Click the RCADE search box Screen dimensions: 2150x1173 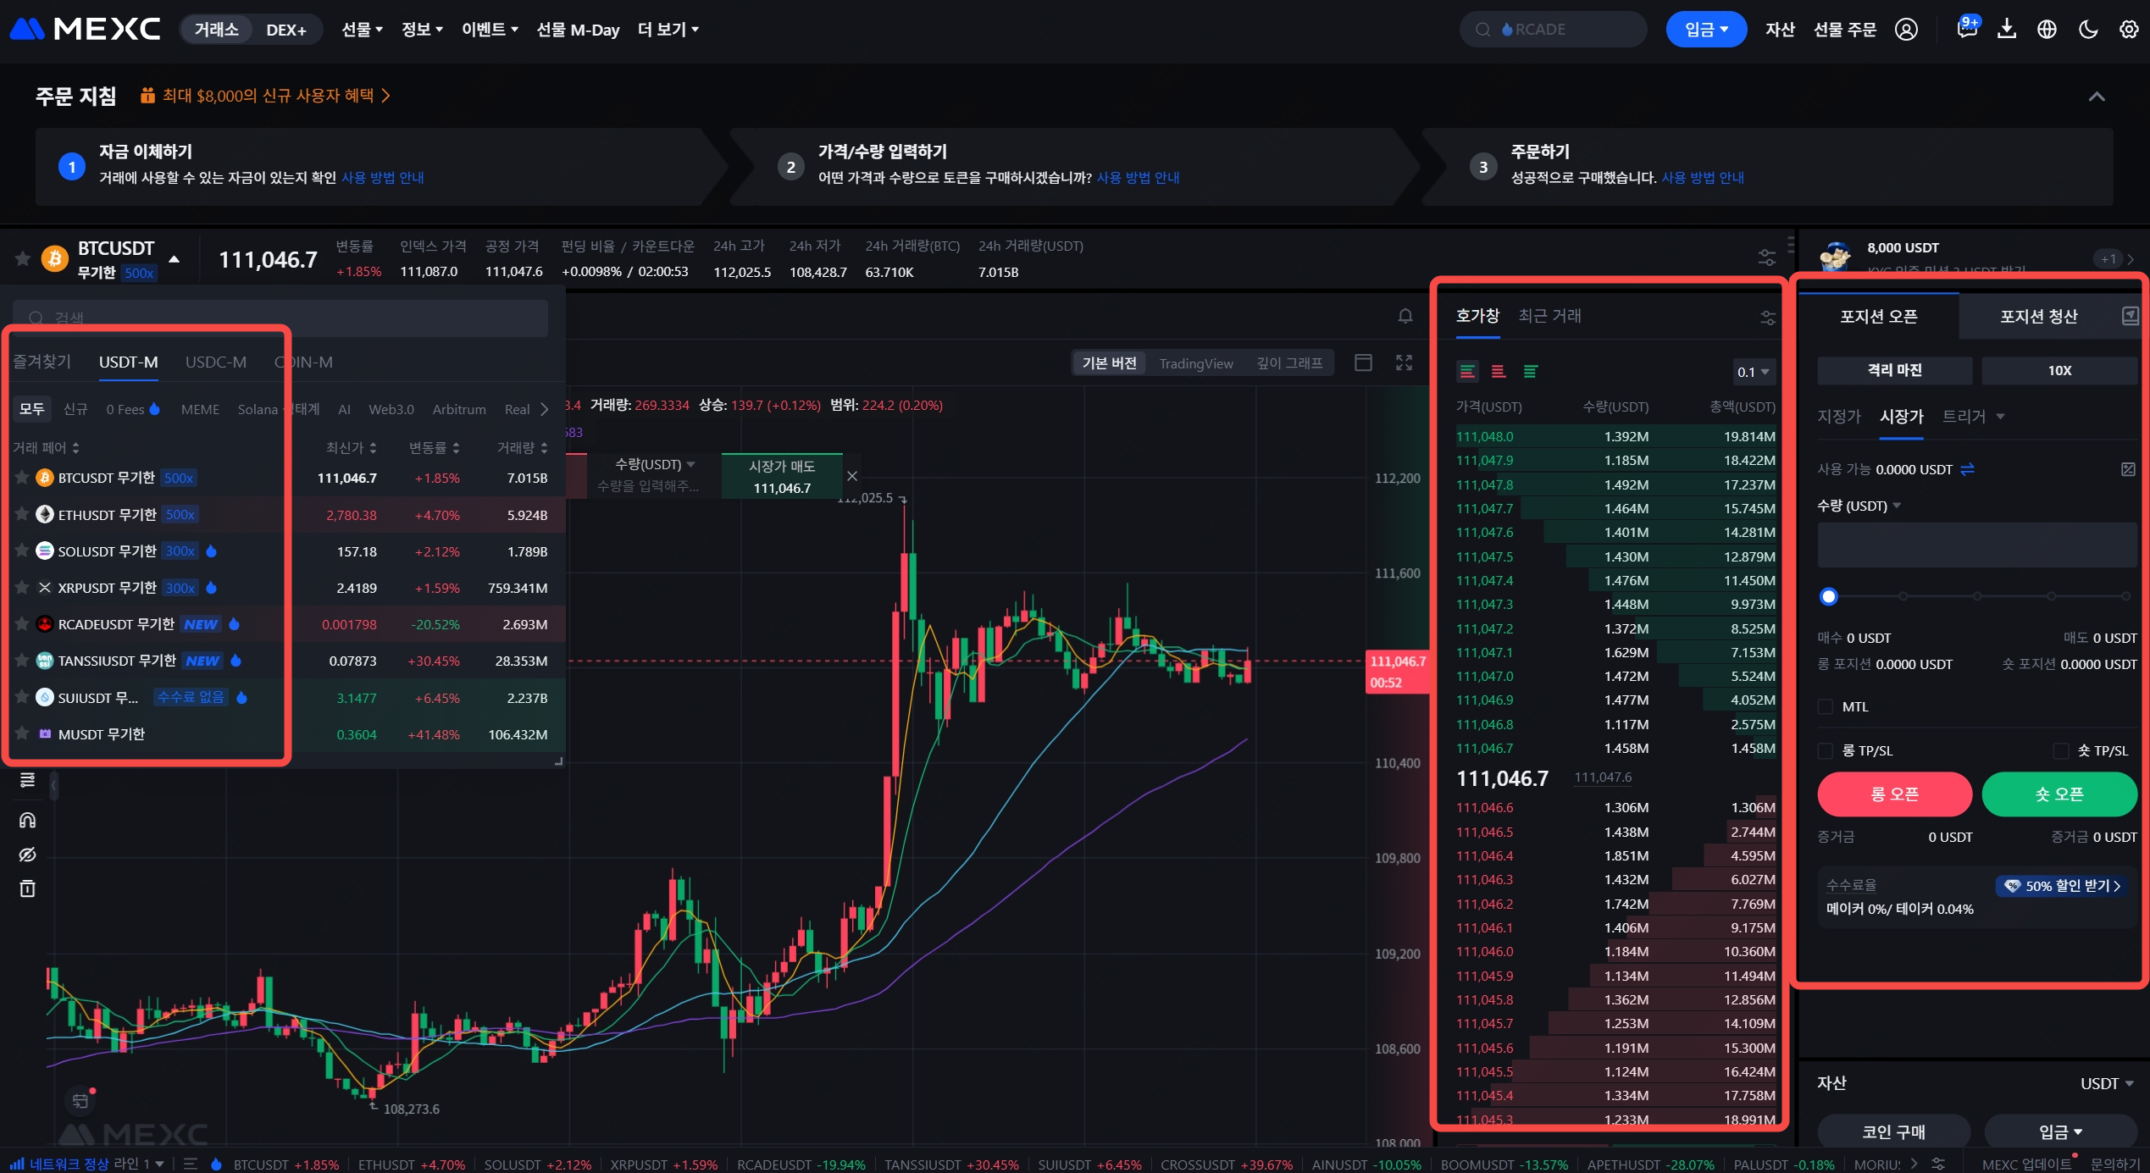pos(1553,30)
